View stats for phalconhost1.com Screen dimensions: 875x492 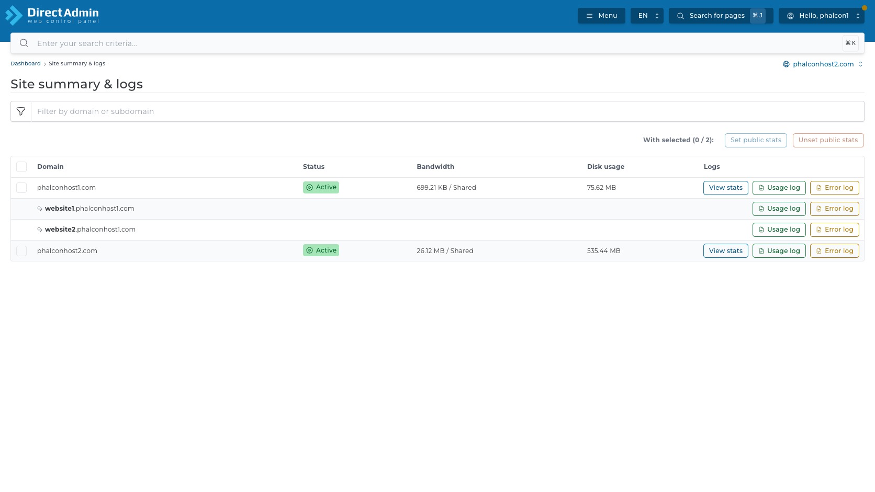click(x=725, y=188)
